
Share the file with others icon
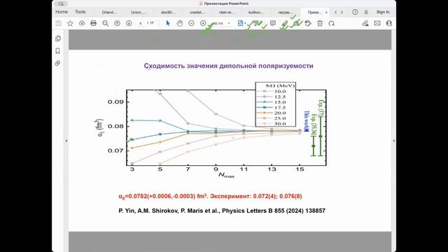[389, 23]
